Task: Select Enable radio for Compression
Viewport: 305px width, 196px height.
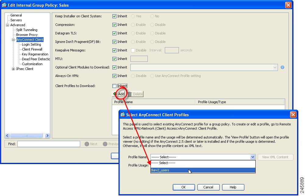Action: point(133,25)
